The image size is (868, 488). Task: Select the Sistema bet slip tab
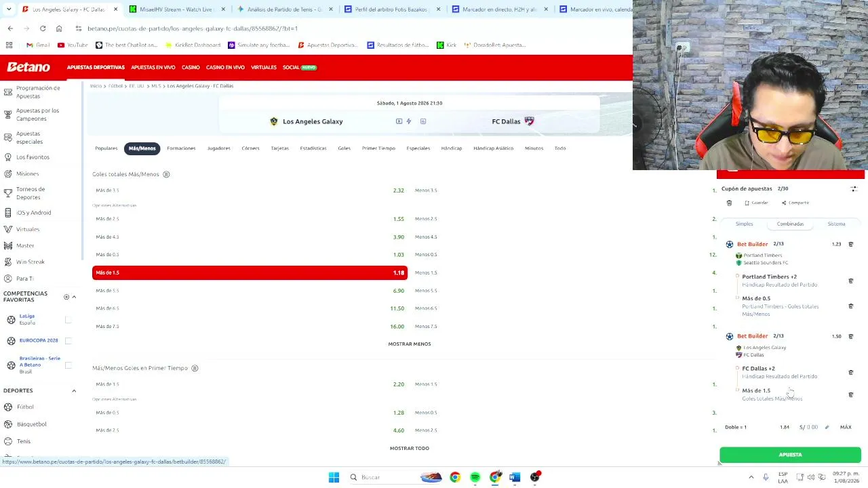836,224
